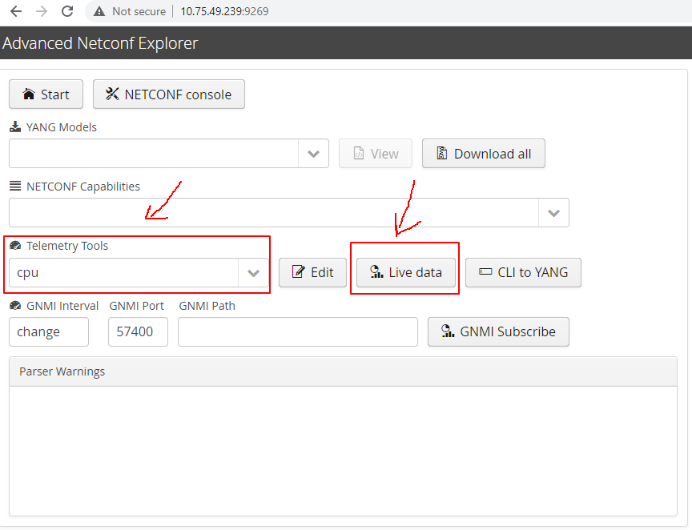Screen dimensions: 692x530
Task: Click the View button beside YANG Models
Action: [376, 154]
